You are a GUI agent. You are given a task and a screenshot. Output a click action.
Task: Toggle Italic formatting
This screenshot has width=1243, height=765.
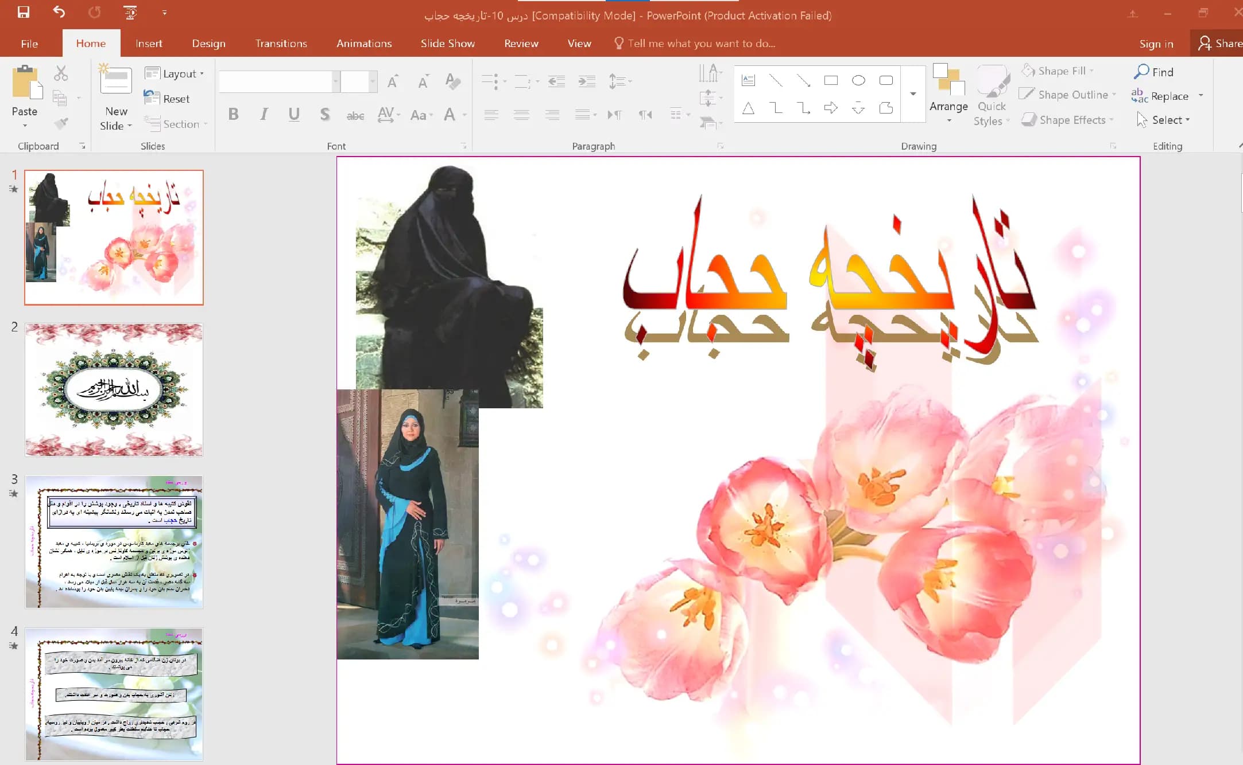pyautogui.click(x=264, y=114)
